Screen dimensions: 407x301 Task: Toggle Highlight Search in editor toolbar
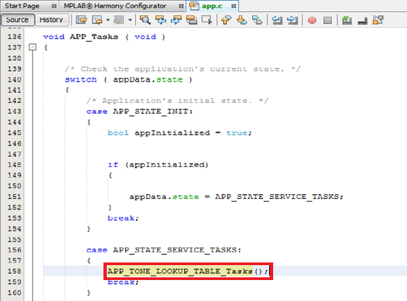(x=192, y=20)
